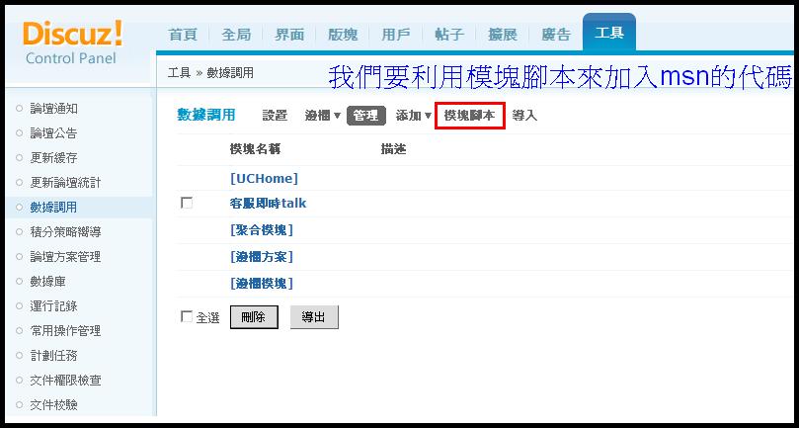Expand the 添加 dropdown menu
Screen dimensions: 799x428
[413, 116]
